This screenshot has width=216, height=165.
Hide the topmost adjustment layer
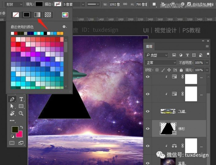coord(148,77)
